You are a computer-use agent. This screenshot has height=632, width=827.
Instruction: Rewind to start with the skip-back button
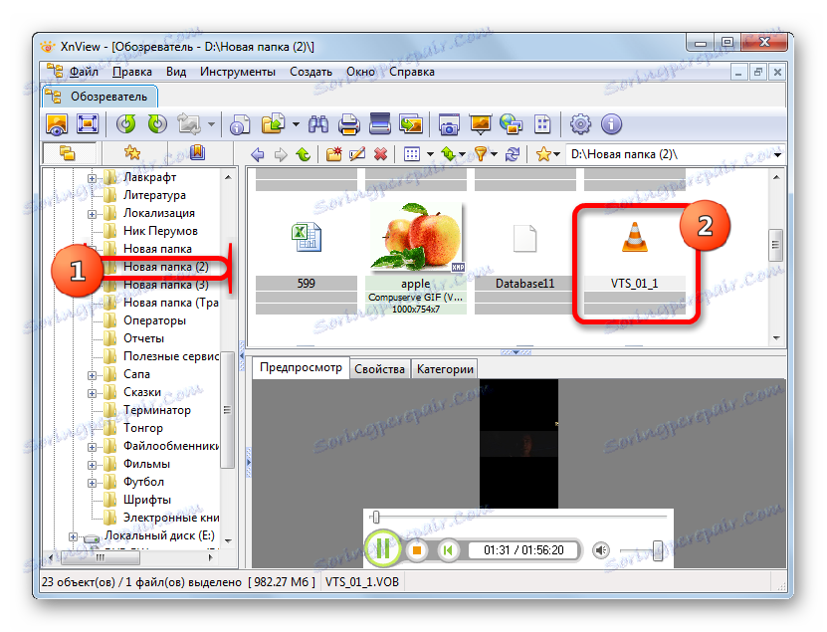[448, 550]
